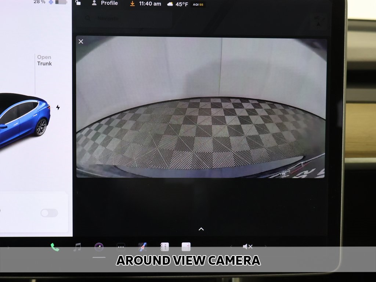
Task: Tap the software download arrow icon
Action: coord(133,4)
